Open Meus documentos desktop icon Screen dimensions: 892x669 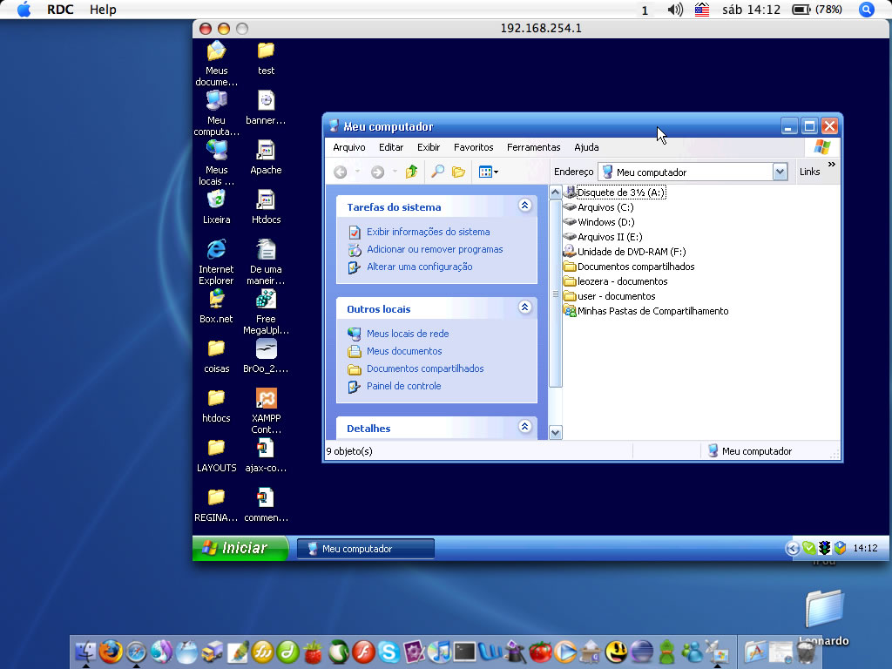(216, 63)
